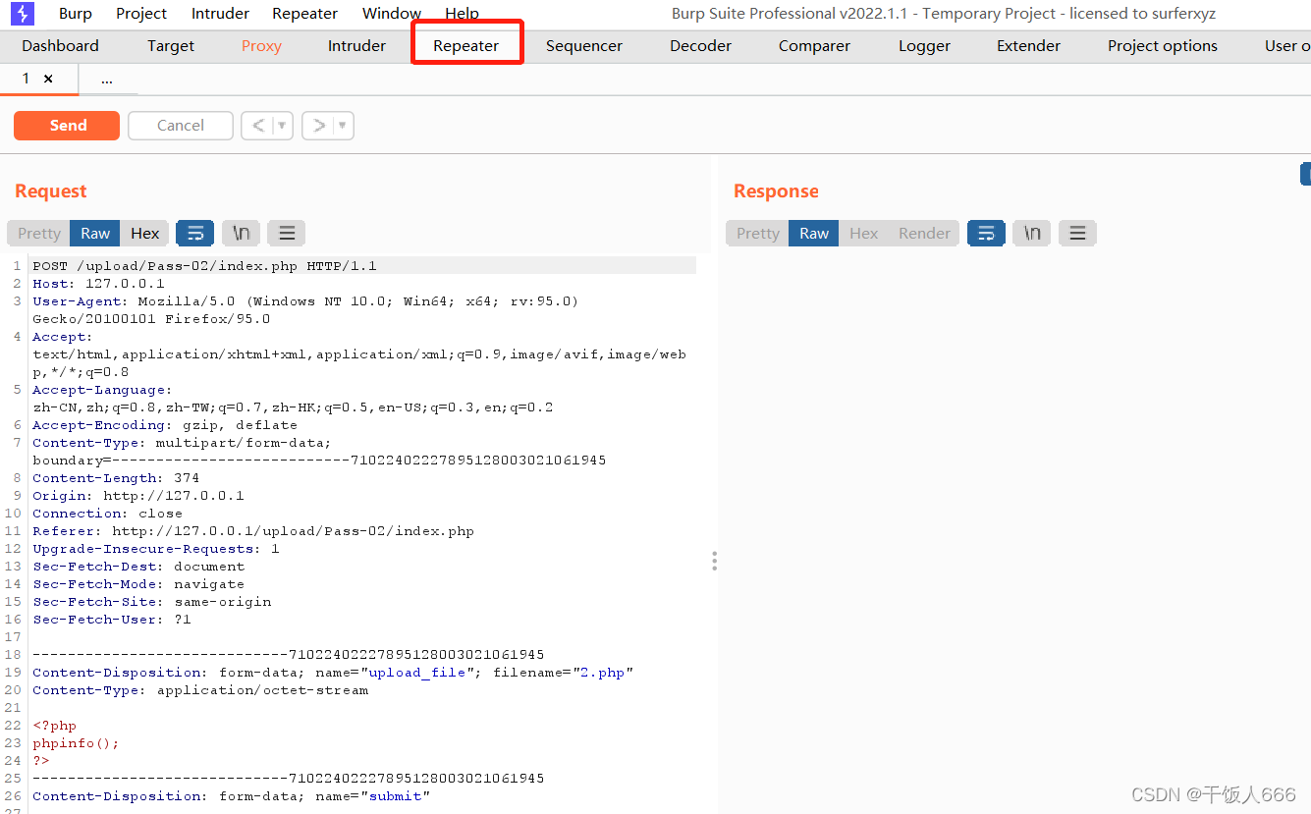The image size is (1311, 814).
Task: Switch to the Intruder tool tab
Action: click(356, 46)
